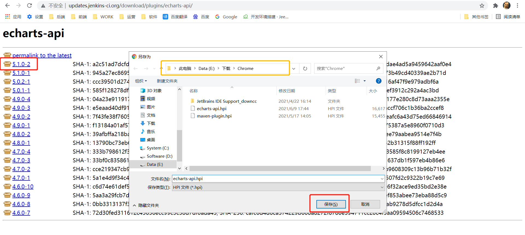This screenshot has height=235, width=525.
Task: Open the 其他书签 bookmark folder
Action: pos(476,17)
